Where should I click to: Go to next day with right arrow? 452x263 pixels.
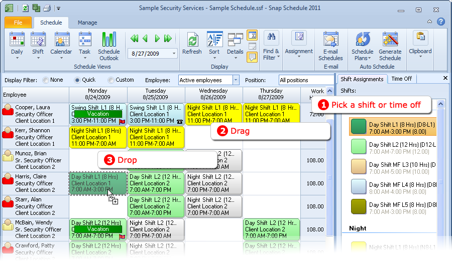[157, 38]
